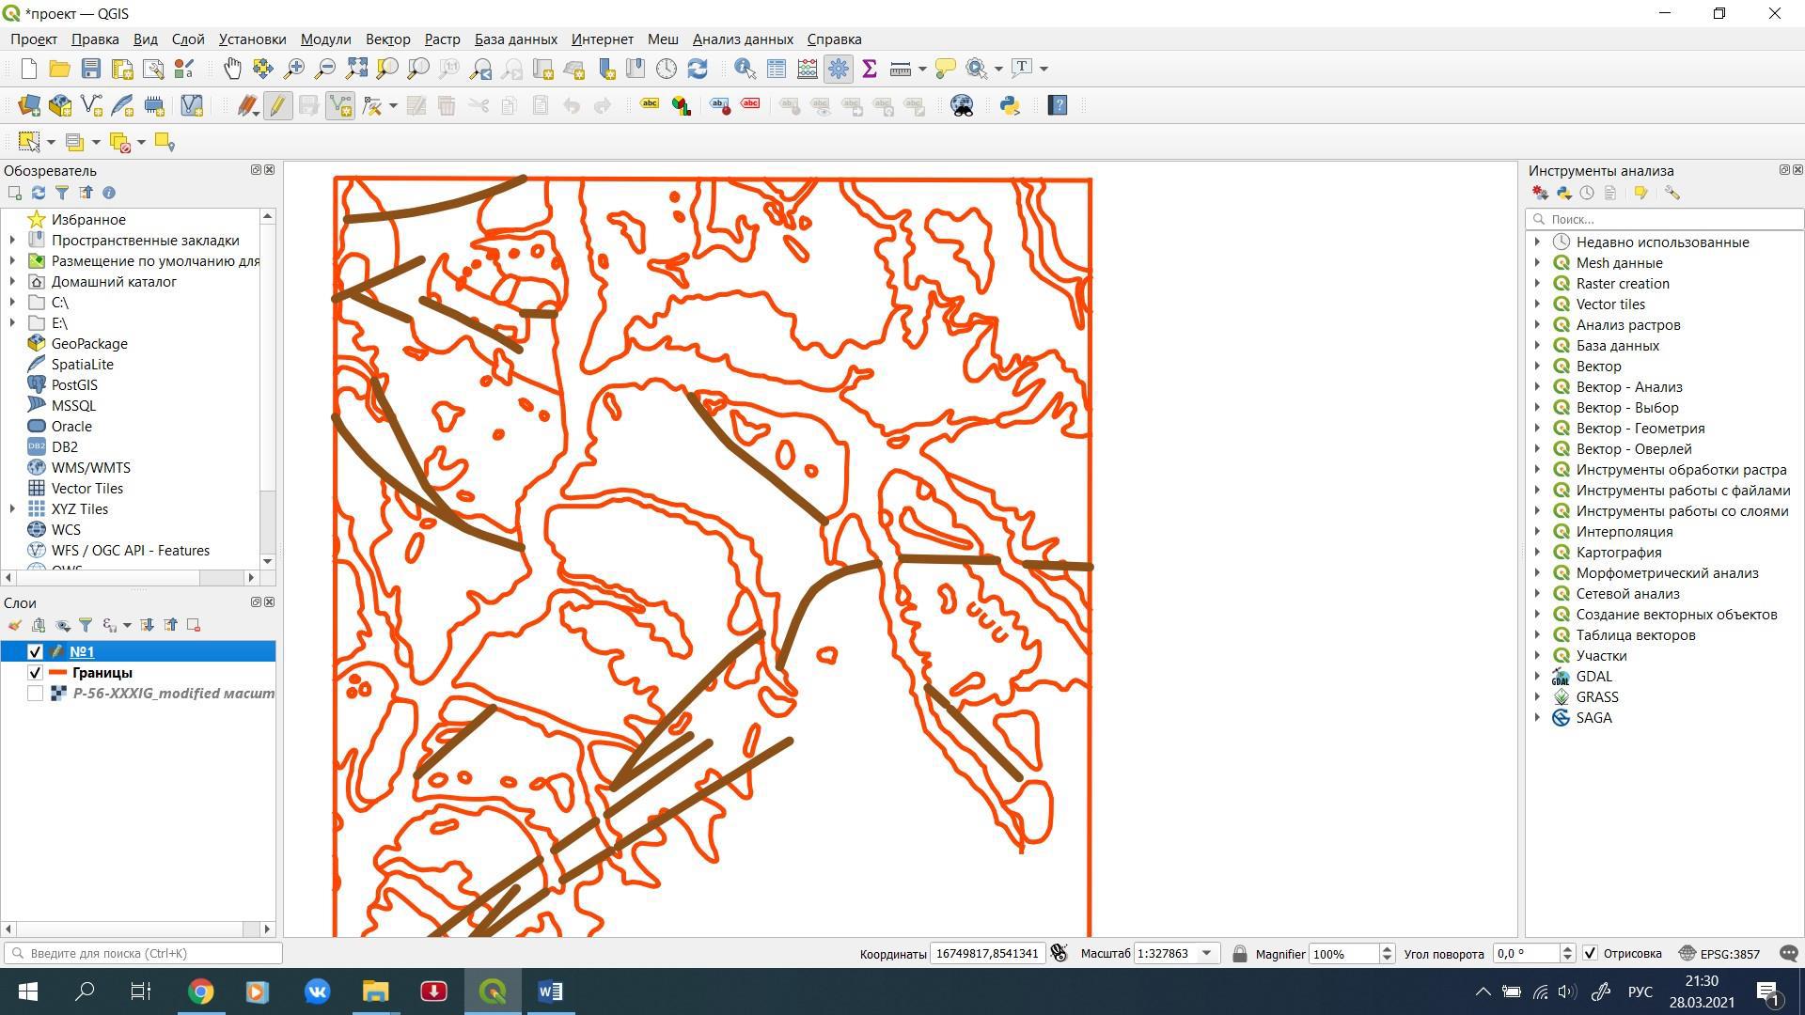This screenshot has height=1015, width=1805.
Task: Expand the GDAL toolbox group
Action: coord(1538,676)
